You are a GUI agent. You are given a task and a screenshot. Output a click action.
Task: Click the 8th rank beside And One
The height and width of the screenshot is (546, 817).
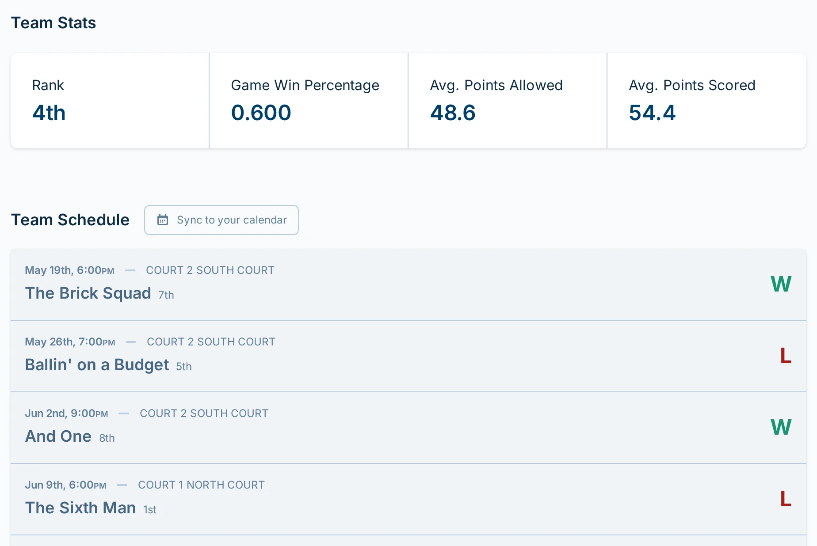point(107,438)
